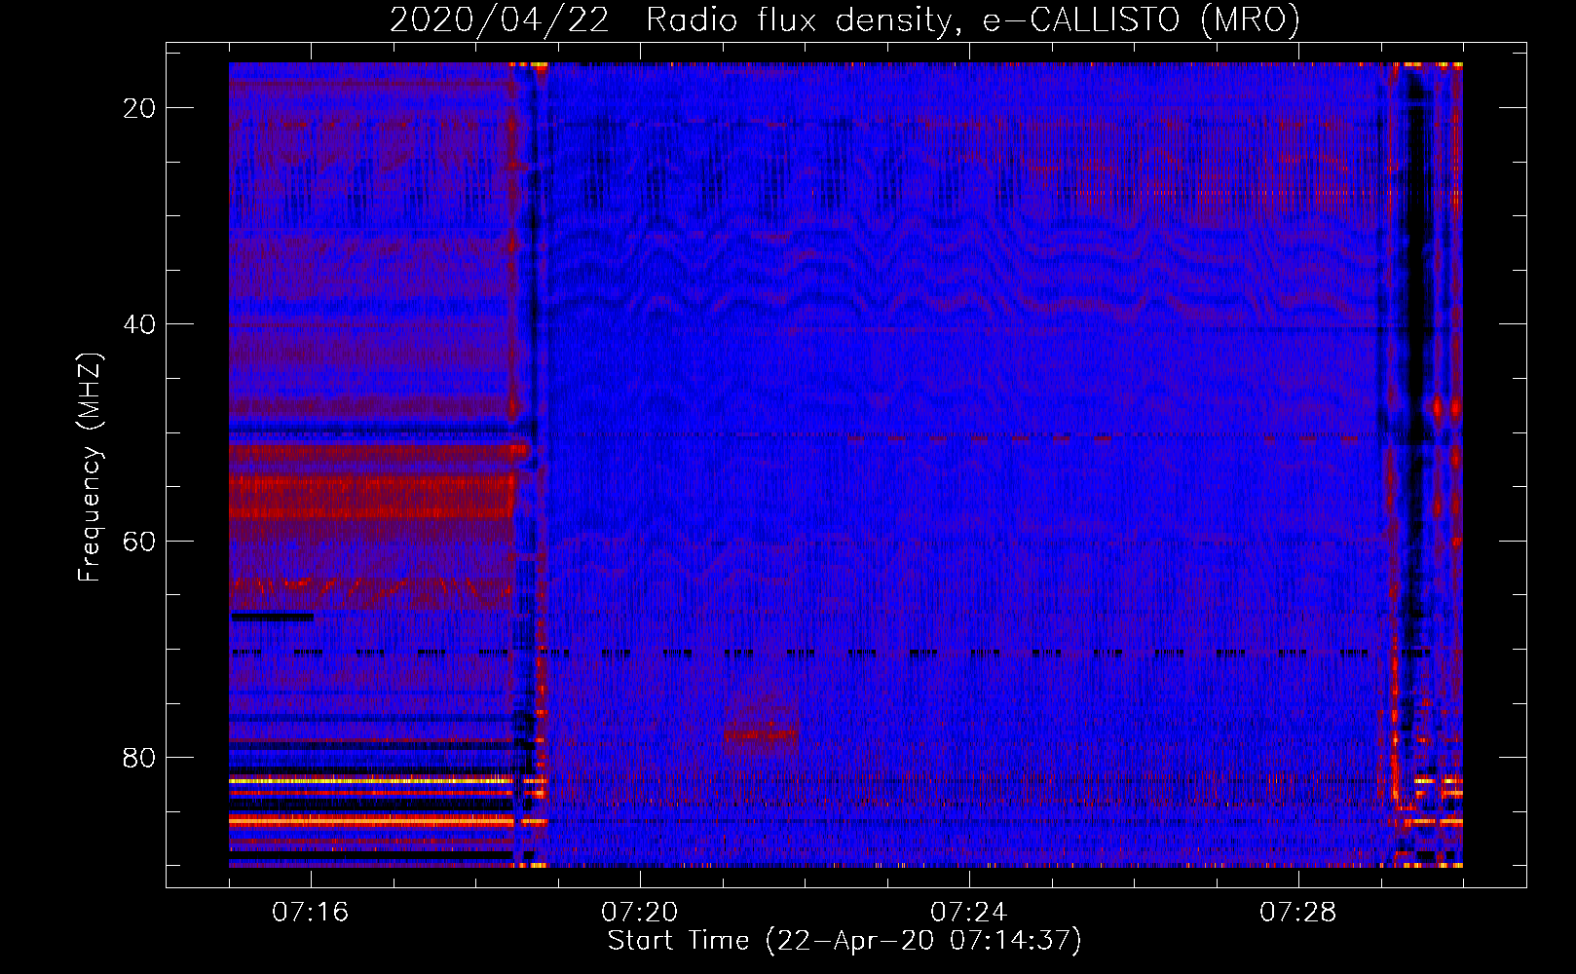Click the 40 MHz frequency tick label
The width and height of the screenshot is (1576, 974).
(139, 324)
